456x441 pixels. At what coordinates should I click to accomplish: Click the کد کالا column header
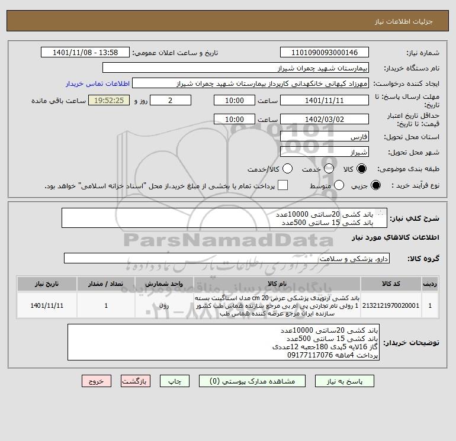[391, 284]
